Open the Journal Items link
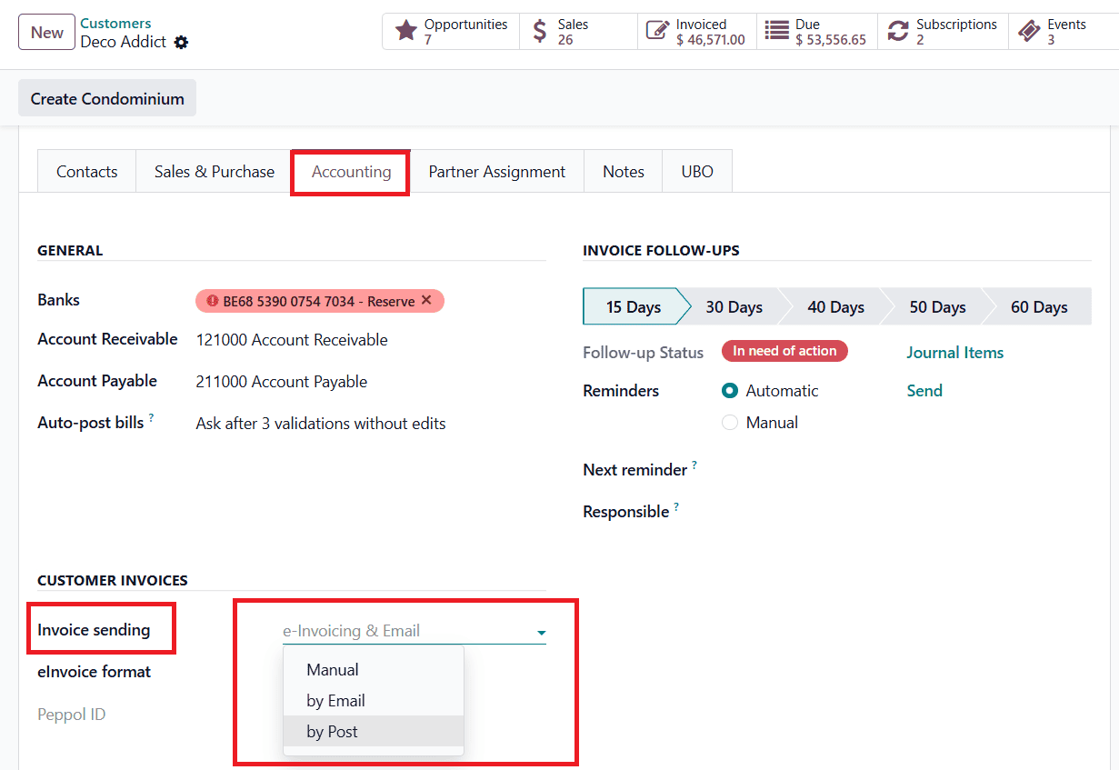Viewport: 1119px width, 770px height. coord(954,352)
